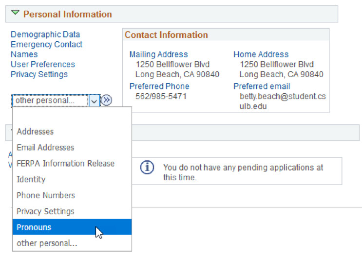
Task: Select Phone Numbers option
Action: click(46, 195)
